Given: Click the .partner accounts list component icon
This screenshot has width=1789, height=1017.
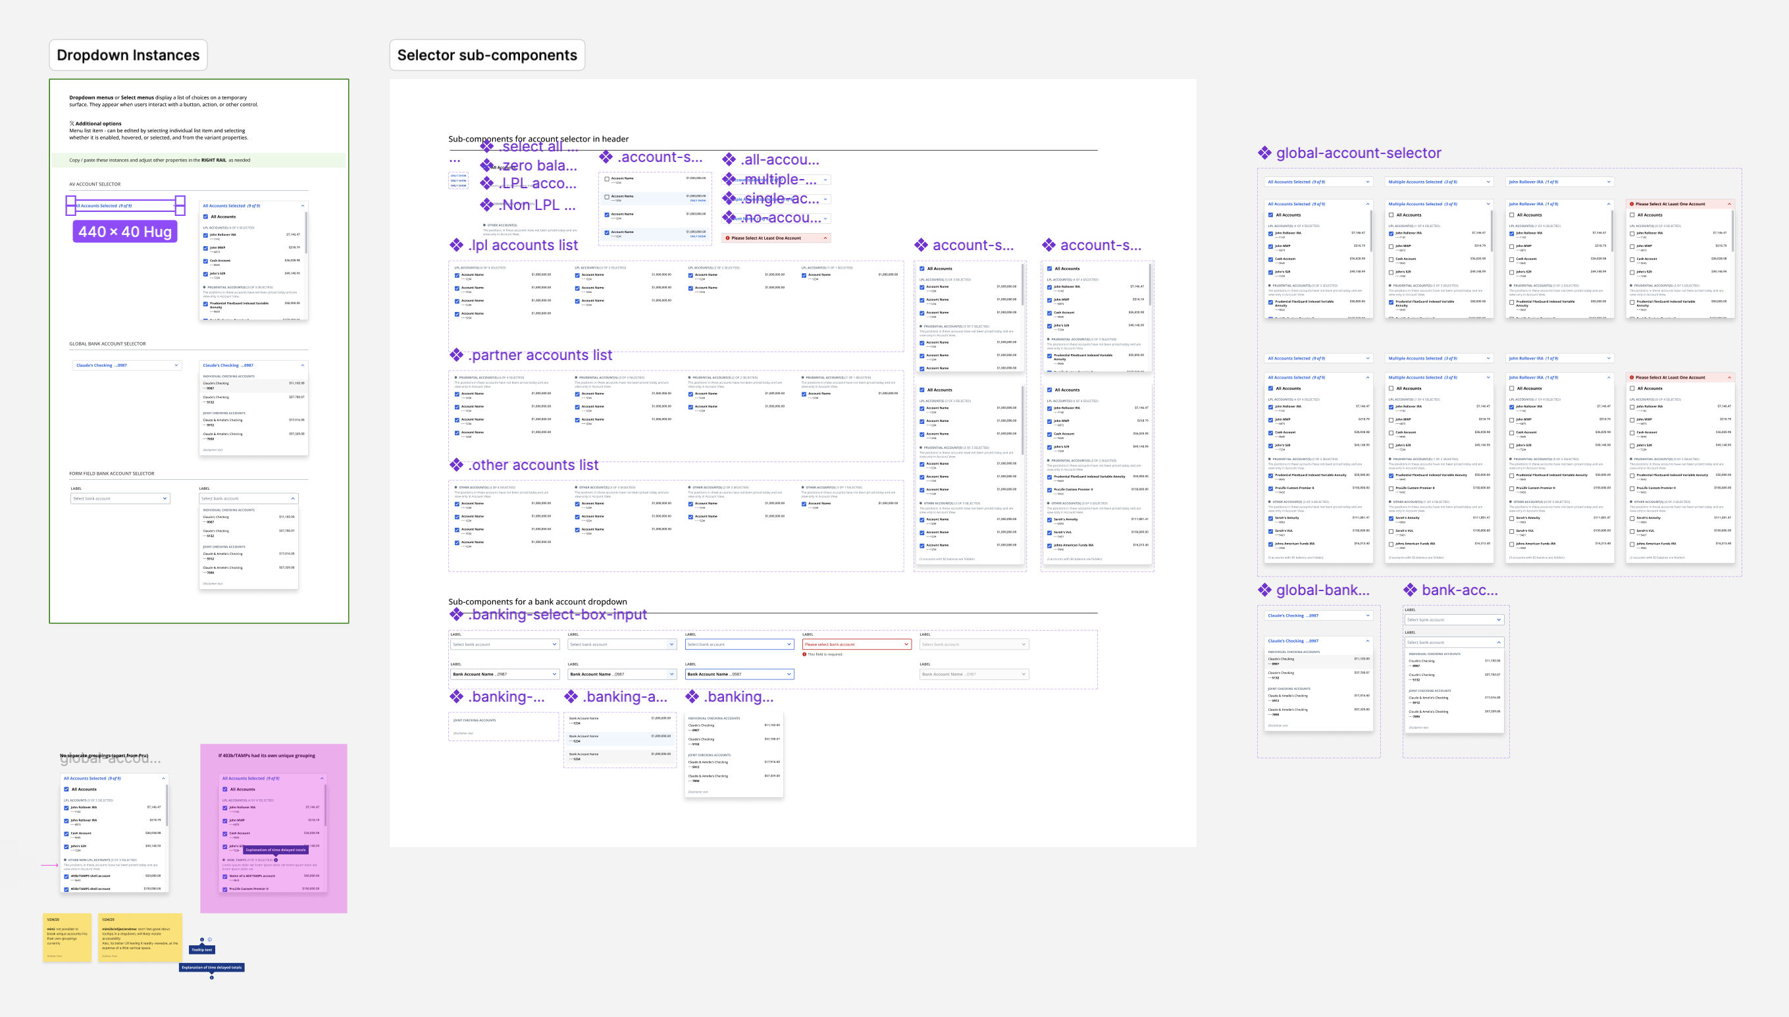Looking at the screenshot, I should coord(456,355).
